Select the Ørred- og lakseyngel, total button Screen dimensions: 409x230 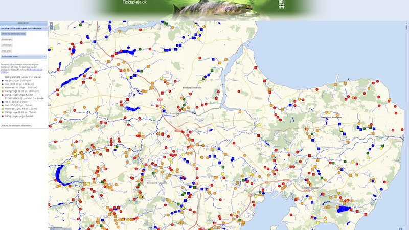[x=13, y=34]
